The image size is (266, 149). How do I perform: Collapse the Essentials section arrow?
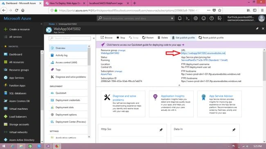[179, 85]
